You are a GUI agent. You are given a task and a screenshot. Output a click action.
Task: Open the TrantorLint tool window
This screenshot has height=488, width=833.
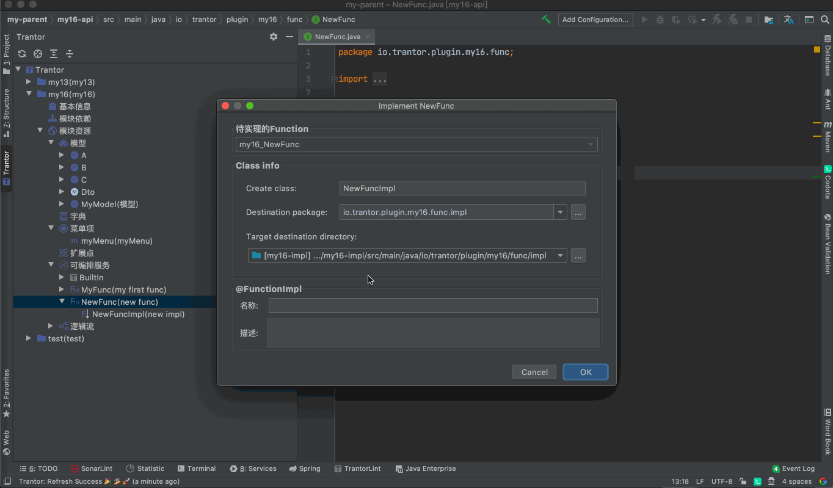coord(358,468)
